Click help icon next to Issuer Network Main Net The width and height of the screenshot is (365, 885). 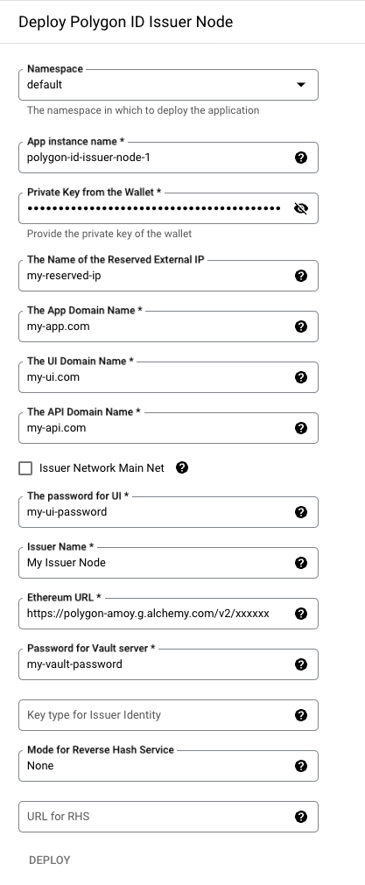(x=182, y=468)
